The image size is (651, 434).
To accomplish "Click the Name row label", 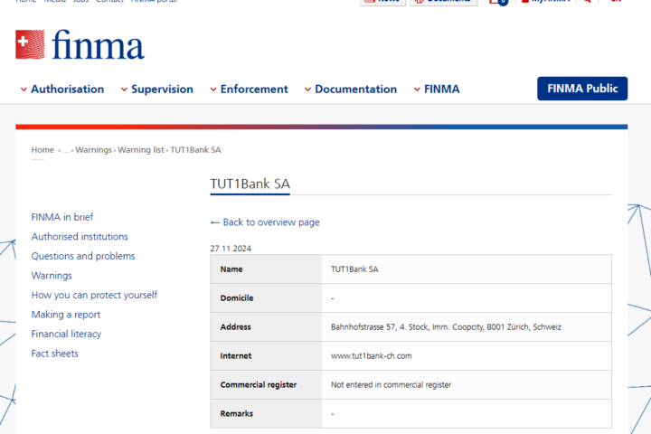I will pos(231,269).
